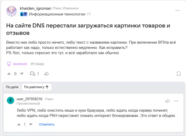This screenshot has width=186, height=136.
Task: Share the question with the arrow icon
Action: pyautogui.click(x=47, y=74)
